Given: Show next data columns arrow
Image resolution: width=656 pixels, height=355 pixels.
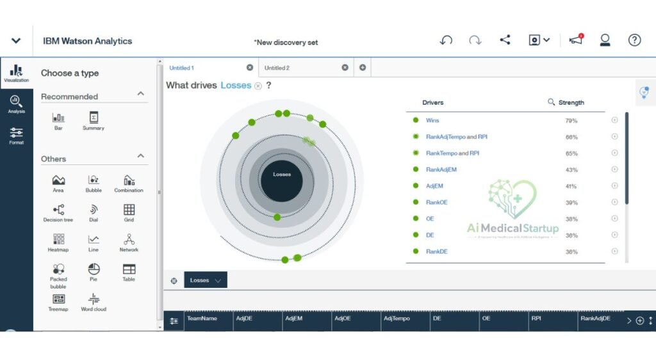Looking at the screenshot, I should (629, 320).
